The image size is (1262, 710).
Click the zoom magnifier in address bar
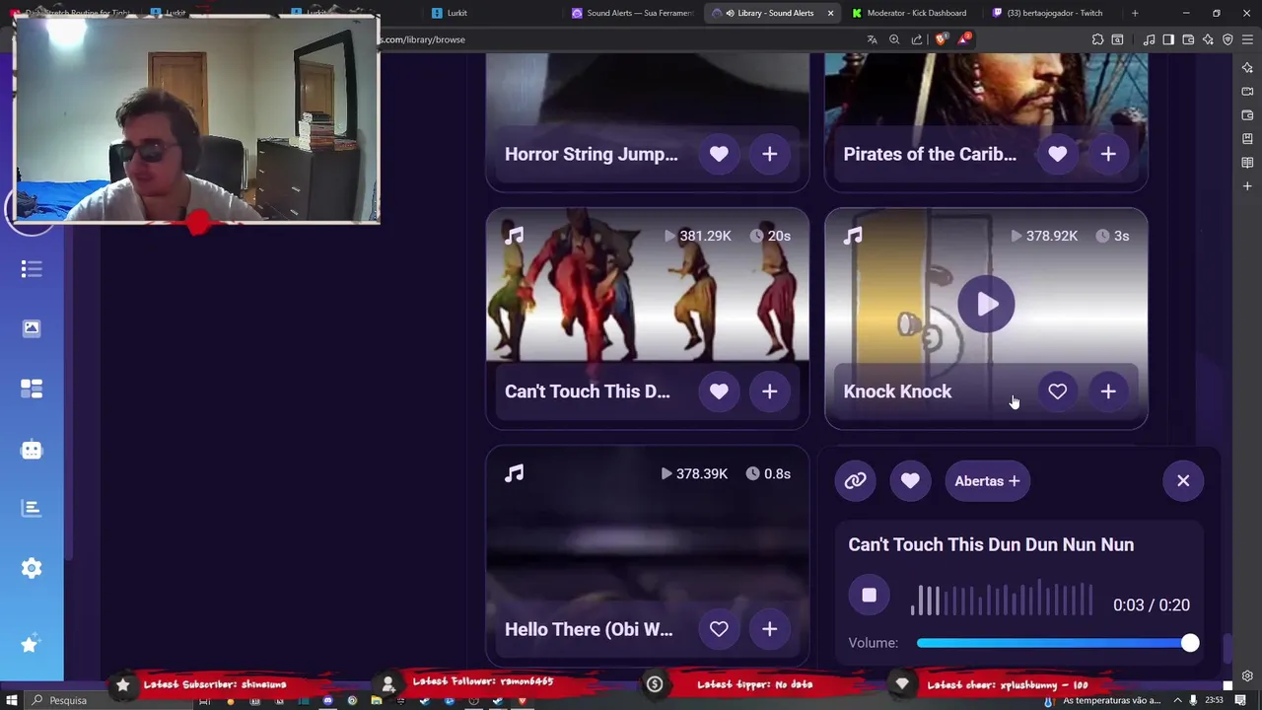(894, 39)
